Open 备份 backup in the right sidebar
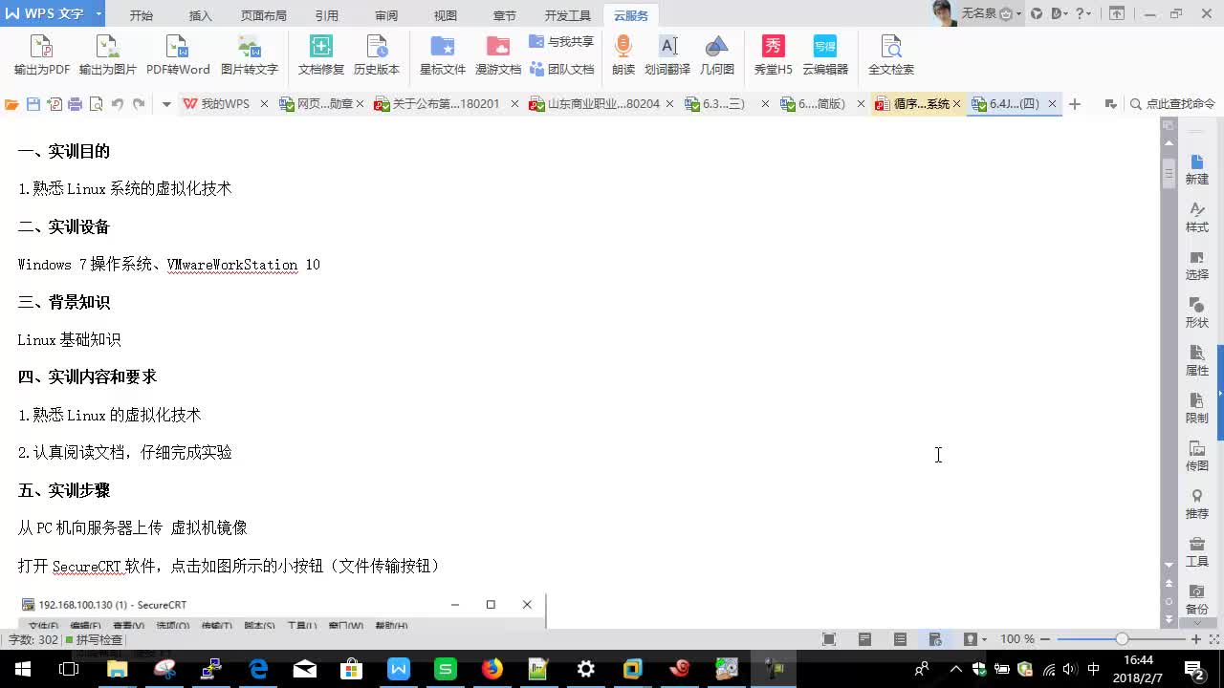Image resolution: width=1224 pixels, height=688 pixels. click(1197, 600)
